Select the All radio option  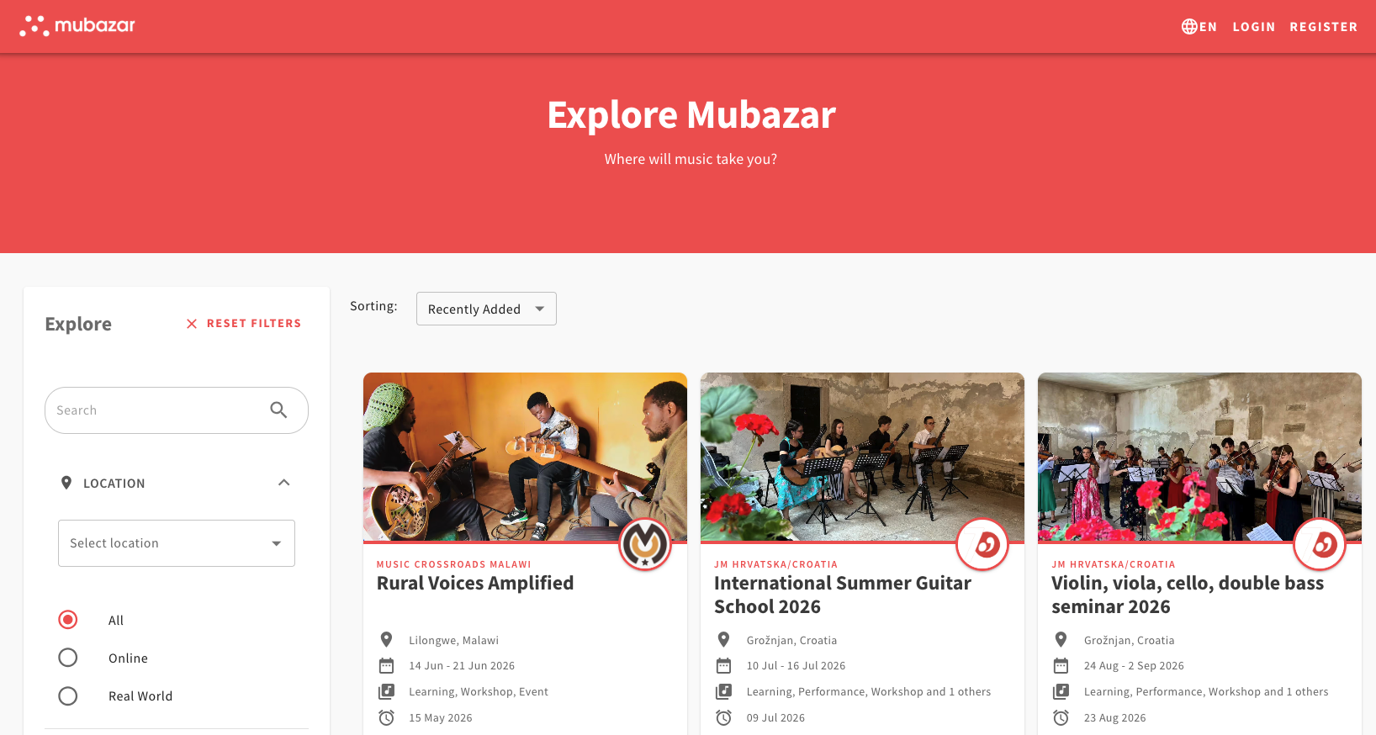68,620
